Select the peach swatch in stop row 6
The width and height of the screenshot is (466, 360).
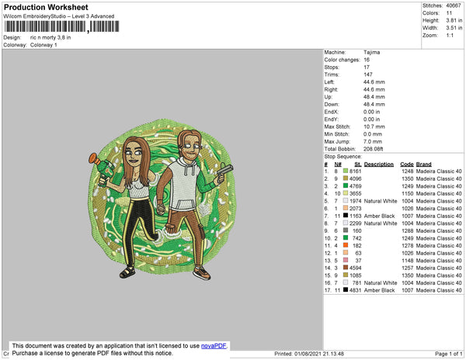click(346, 209)
